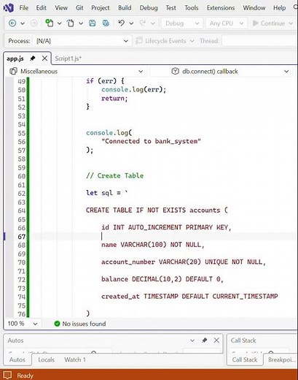The width and height of the screenshot is (298, 380).
Task: Click the db.connect() callback member icon
Action: coord(175,71)
